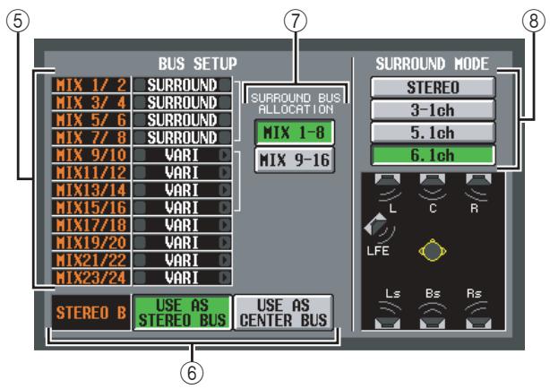Select the left surround Ls speaker icon
Image resolution: width=550 pixels, height=389 pixels.
click(387, 323)
